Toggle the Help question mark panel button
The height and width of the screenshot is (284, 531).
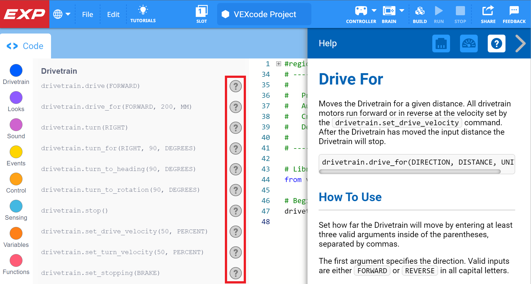(x=496, y=44)
